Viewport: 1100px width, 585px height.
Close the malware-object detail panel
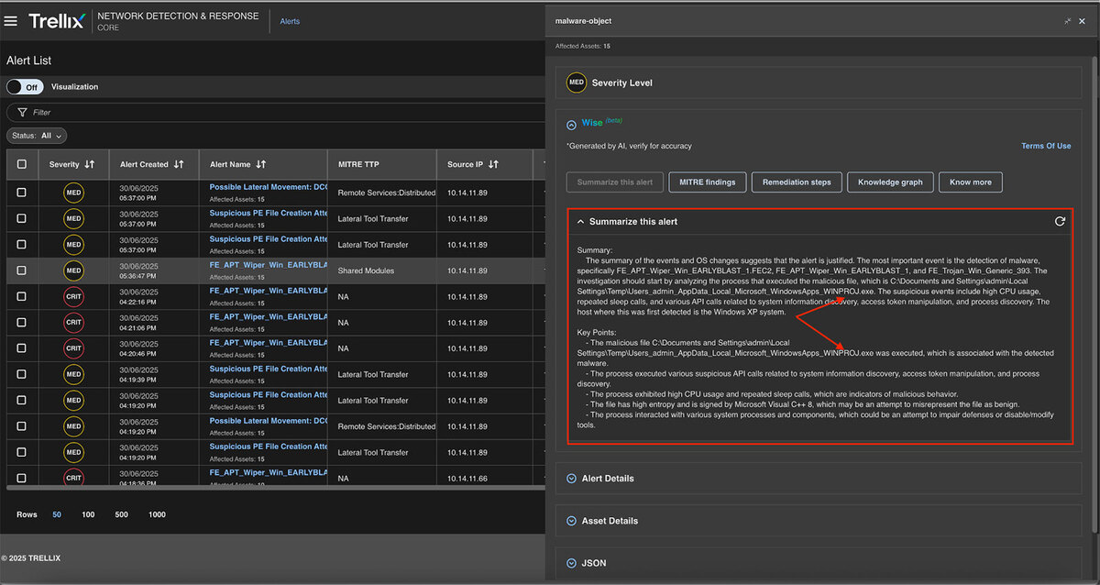(1083, 21)
